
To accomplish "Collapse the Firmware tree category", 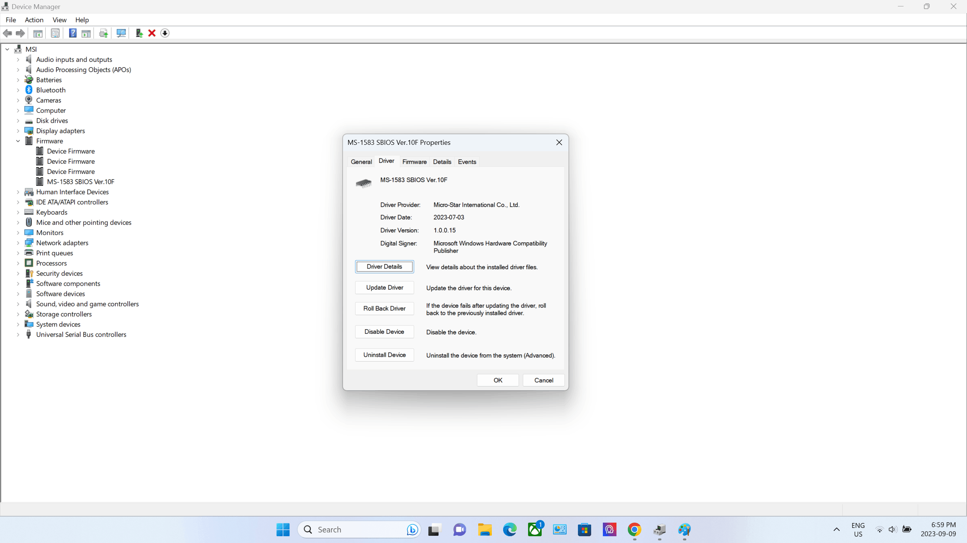I will coord(18,141).
